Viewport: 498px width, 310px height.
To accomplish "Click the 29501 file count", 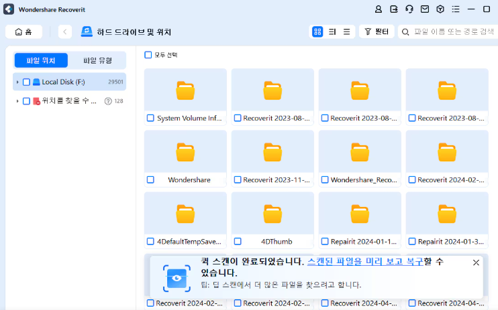I will tap(115, 82).
